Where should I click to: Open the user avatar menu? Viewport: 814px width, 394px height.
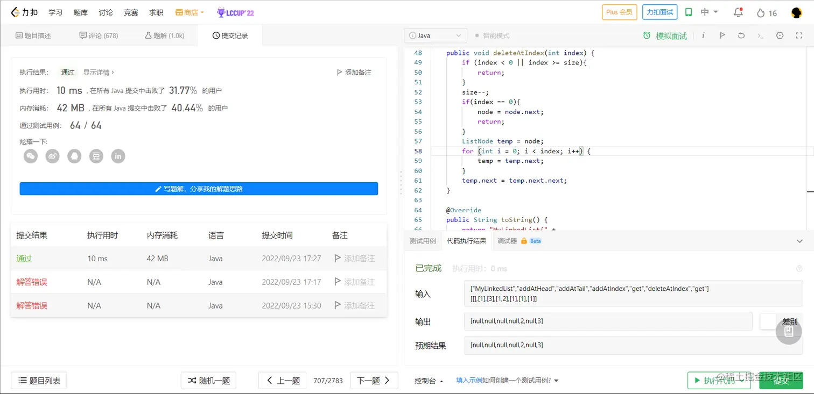tap(797, 12)
